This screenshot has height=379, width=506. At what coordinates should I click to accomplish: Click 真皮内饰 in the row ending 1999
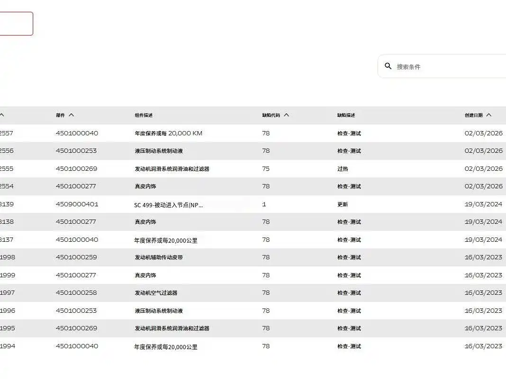coord(145,275)
